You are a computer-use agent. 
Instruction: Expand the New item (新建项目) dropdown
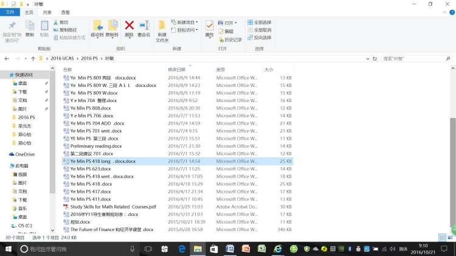click(x=187, y=22)
